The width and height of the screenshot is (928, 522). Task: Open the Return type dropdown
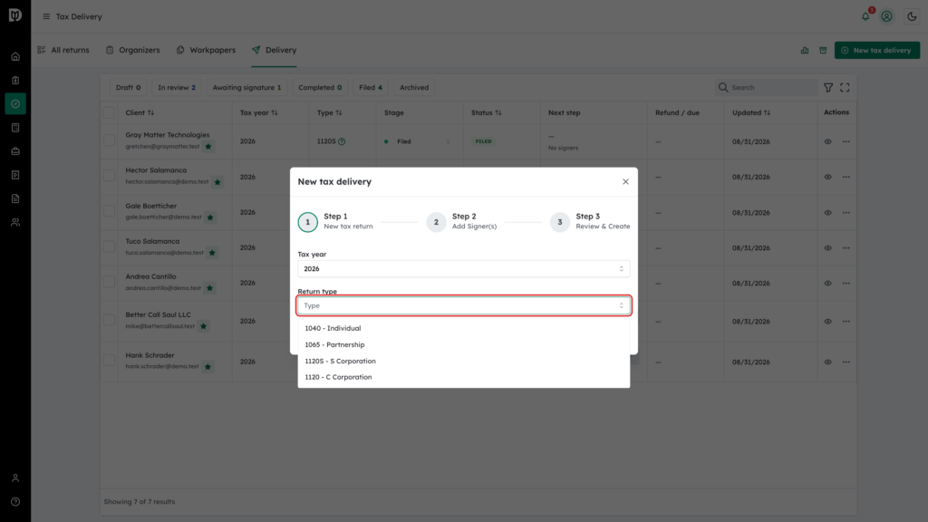pyautogui.click(x=463, y=305)
